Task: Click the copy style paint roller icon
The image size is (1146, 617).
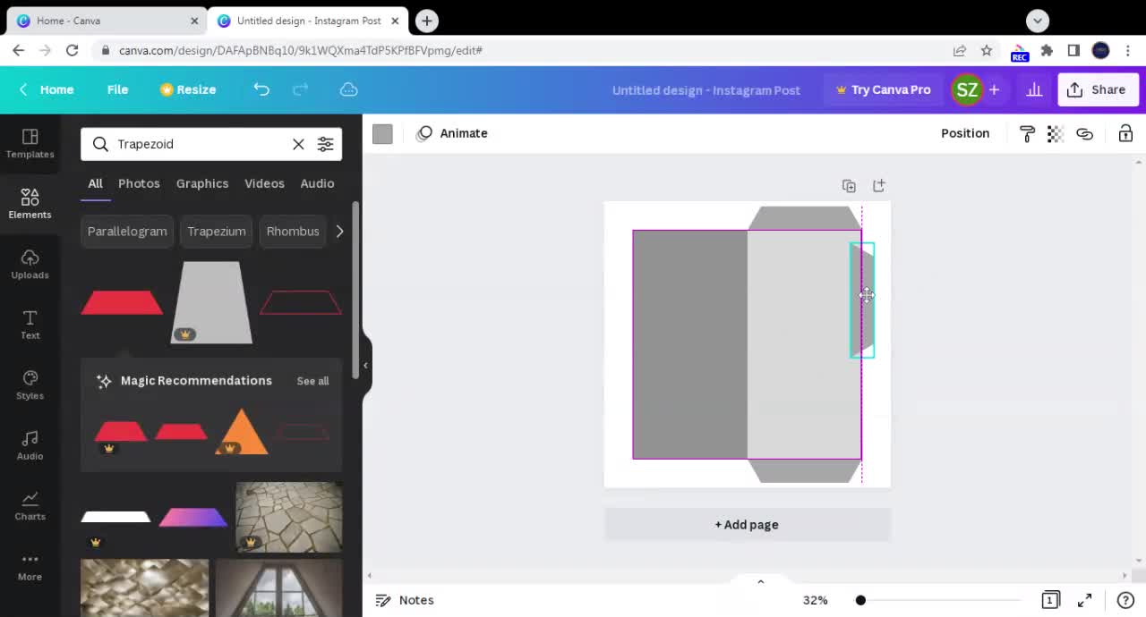Action: [x=1027, y=133]
